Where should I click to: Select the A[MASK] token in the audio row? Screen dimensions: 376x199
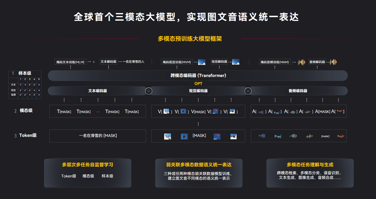click(x=324, y=111)
